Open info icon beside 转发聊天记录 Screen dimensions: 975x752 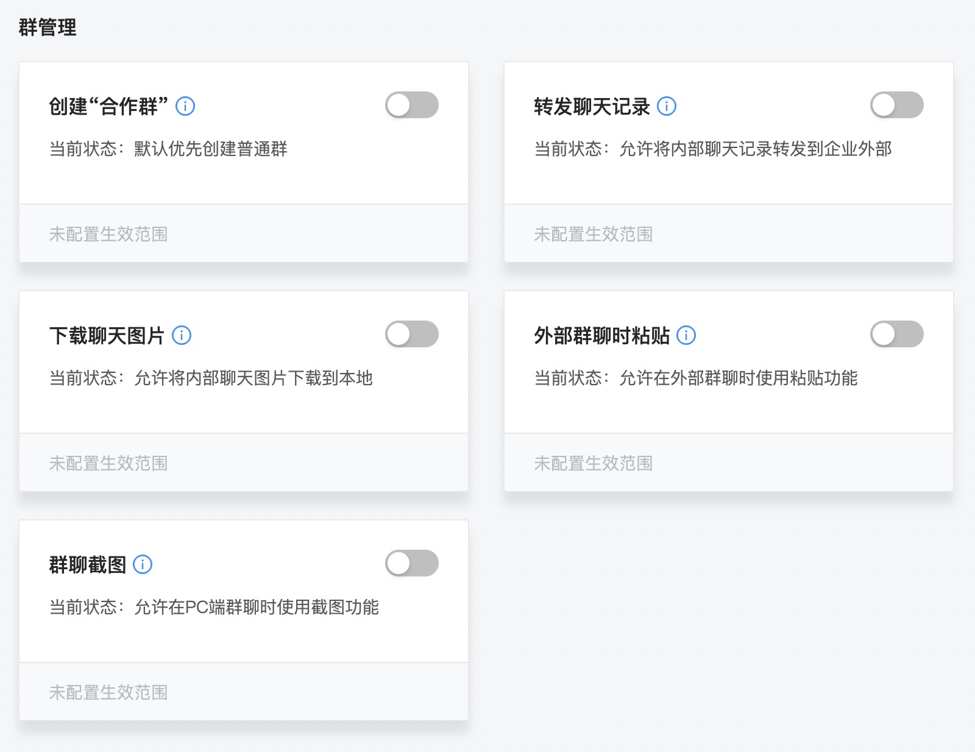click(667, 106)
